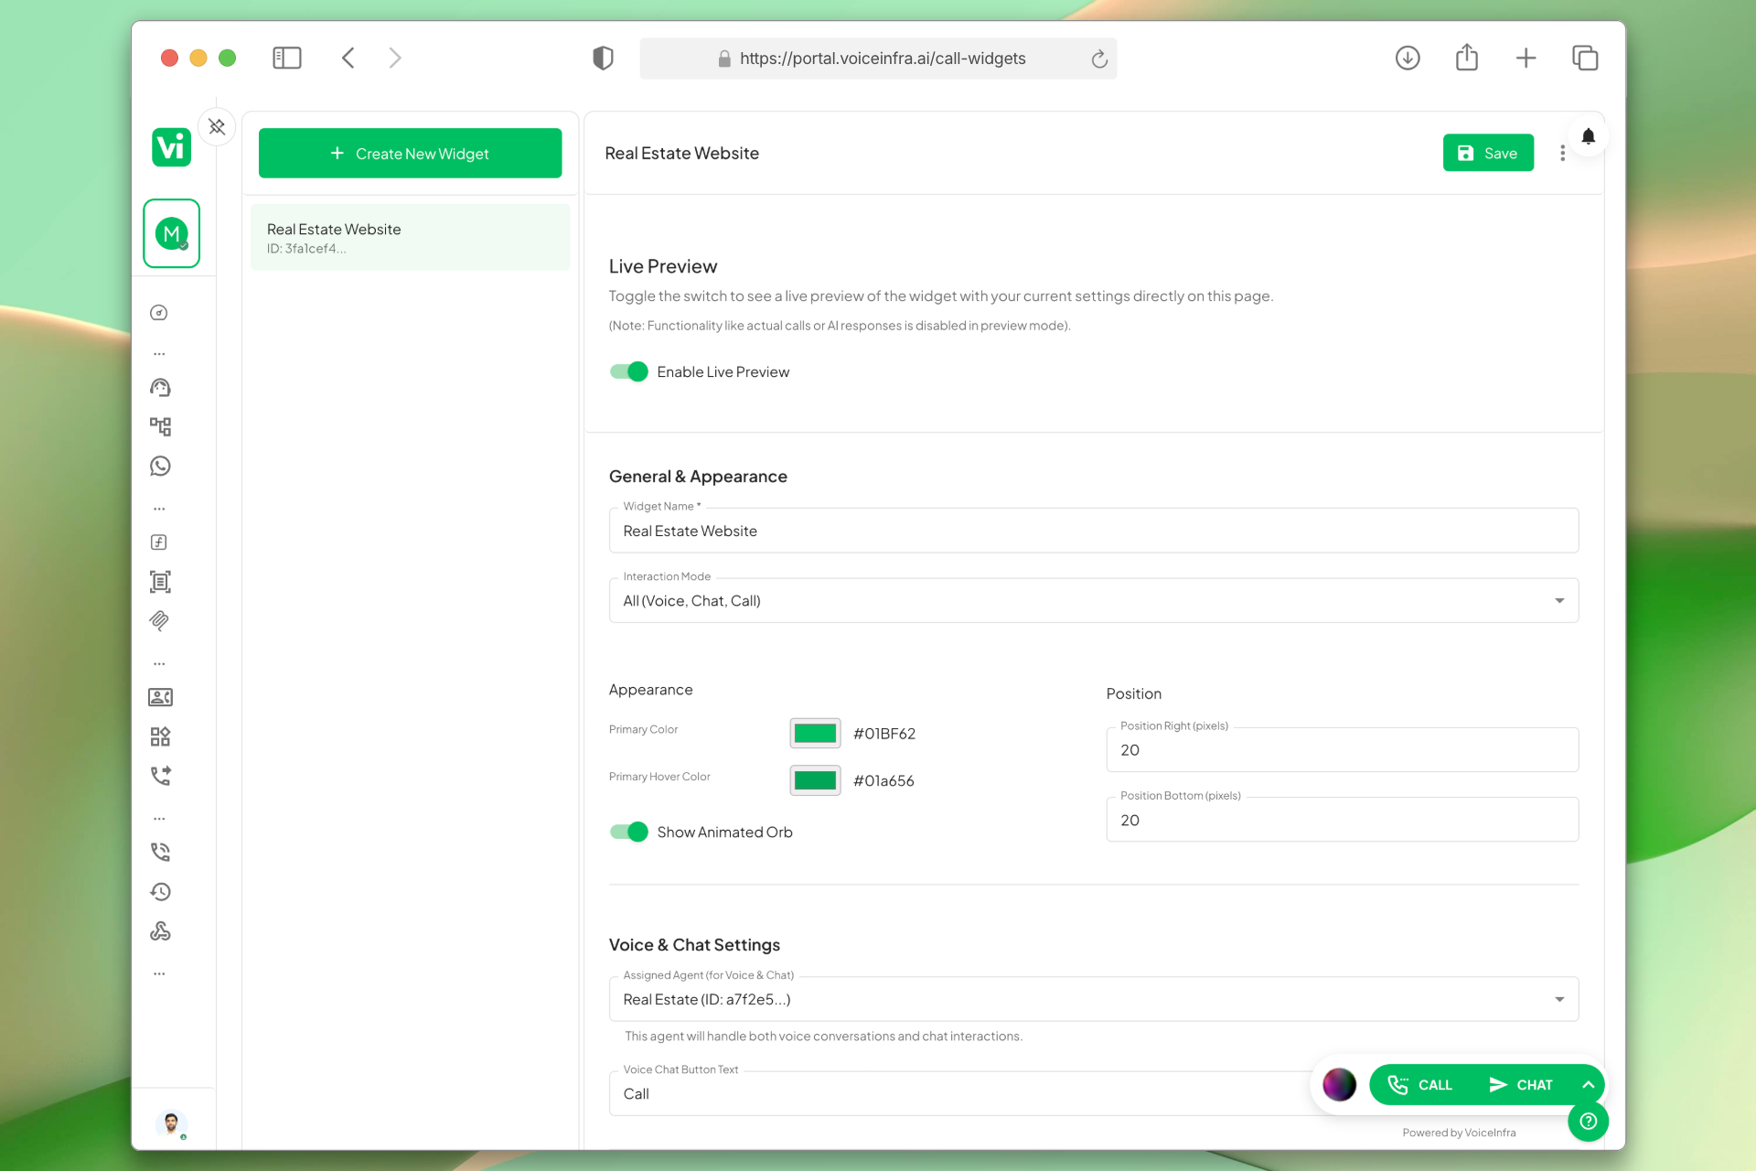Image resolution: width=1756 pixels, height=1171 pixels.
Task: Select Real Estate Website widget in list
Action: tap(410, 238)
